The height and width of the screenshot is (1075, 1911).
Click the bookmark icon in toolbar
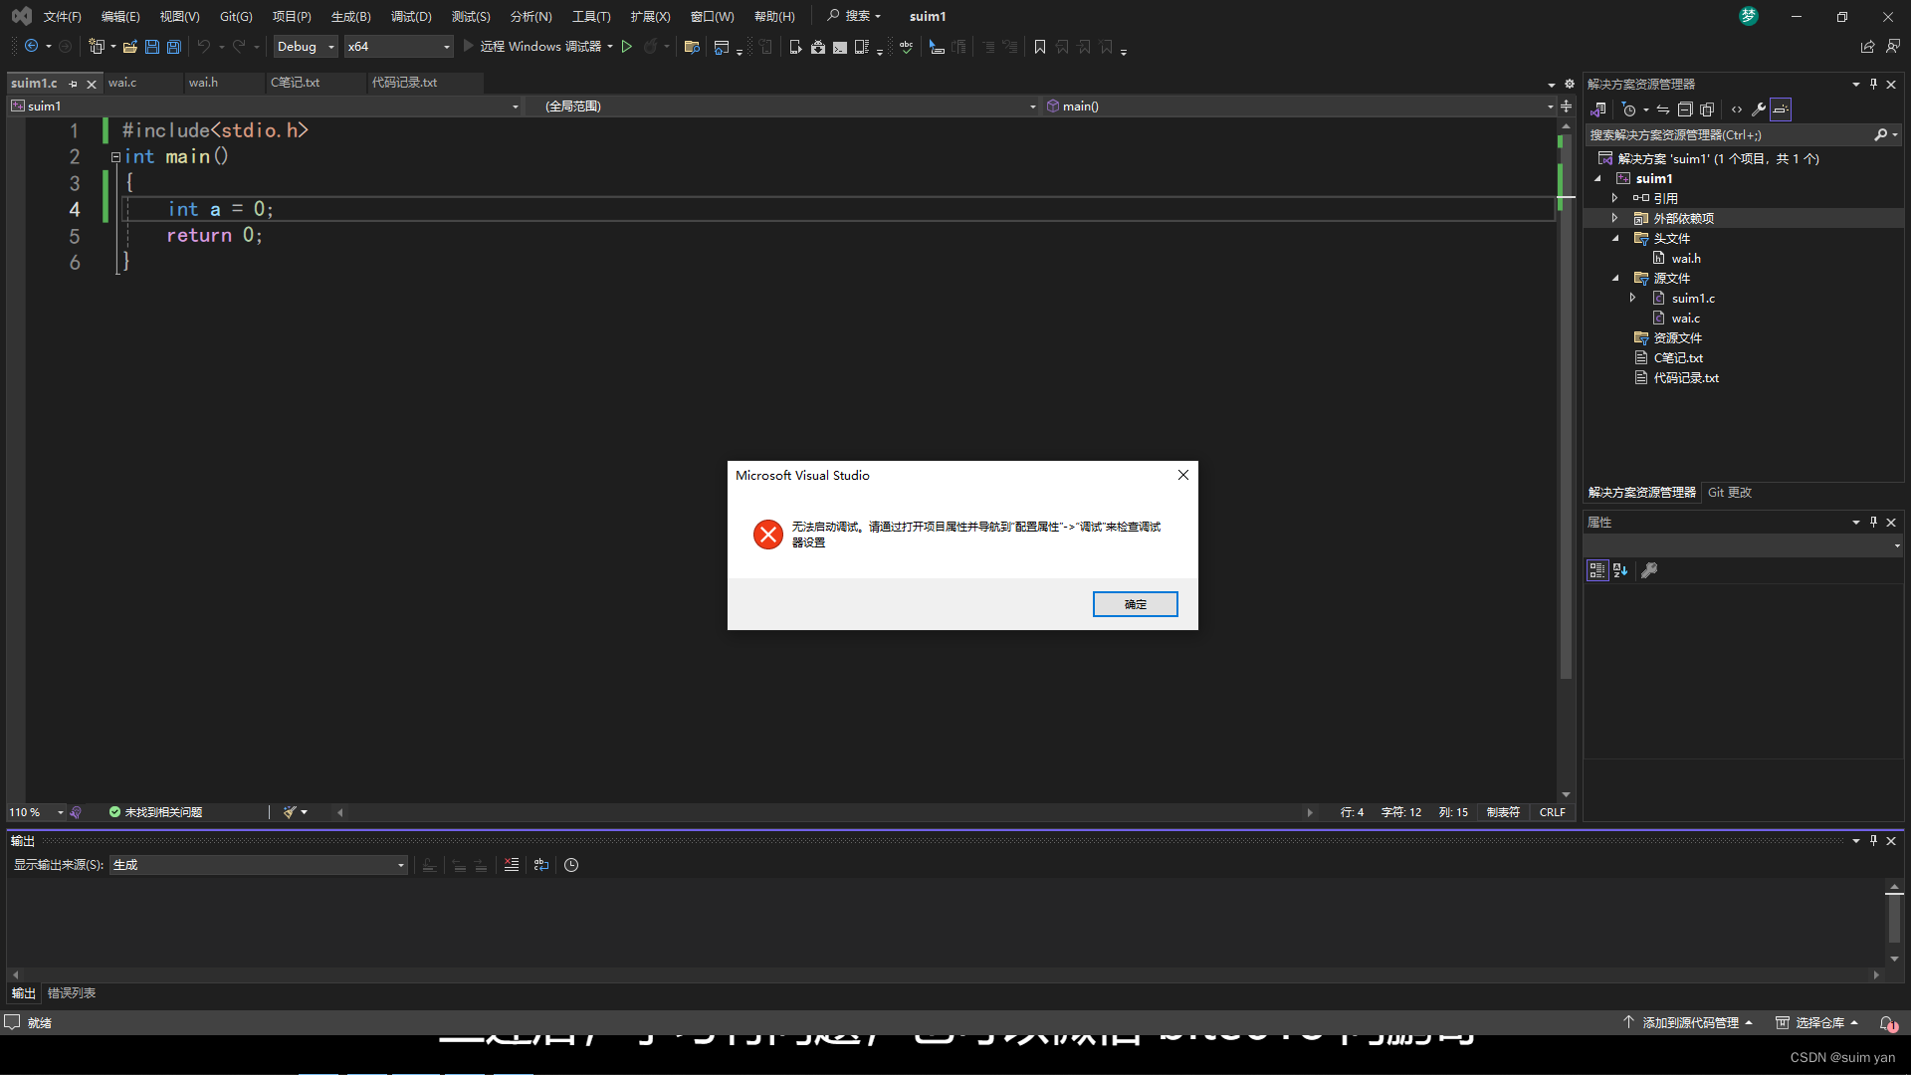tap(1040, 47)
